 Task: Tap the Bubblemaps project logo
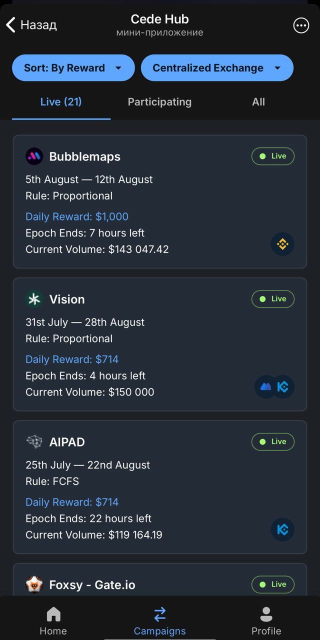33,156
